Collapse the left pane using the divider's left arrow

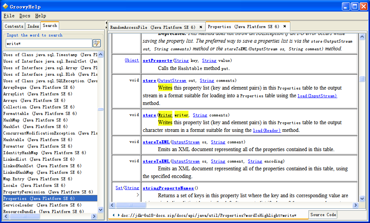pos(106,23)
